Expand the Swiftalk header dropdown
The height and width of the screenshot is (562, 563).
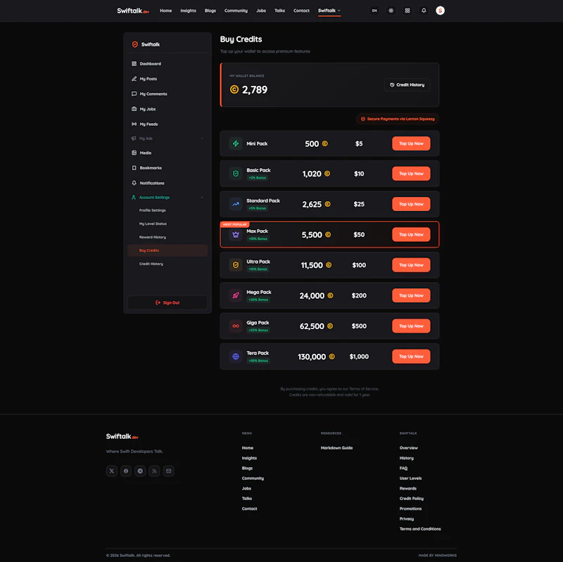coord(329,11)
